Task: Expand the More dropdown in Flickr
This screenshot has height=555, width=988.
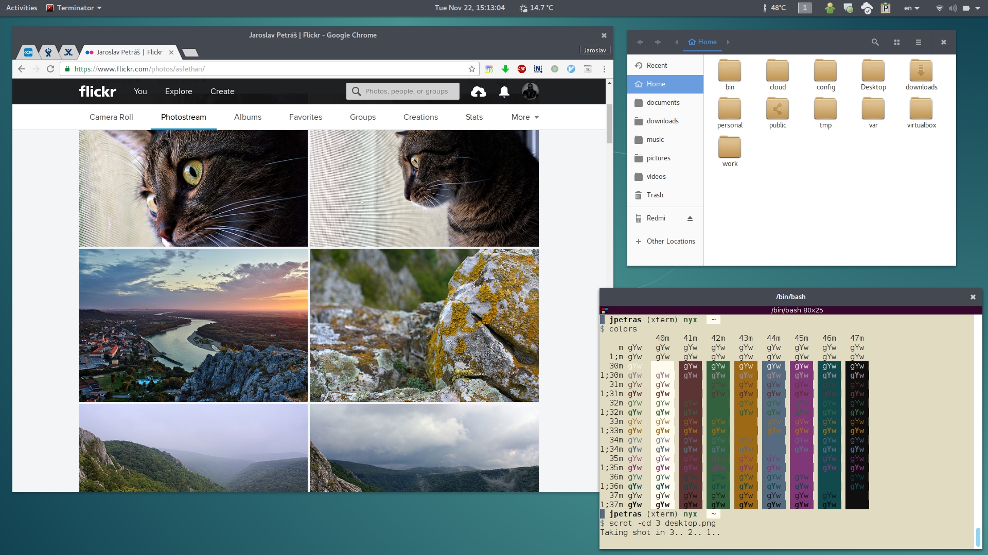Action: point(525,117)
